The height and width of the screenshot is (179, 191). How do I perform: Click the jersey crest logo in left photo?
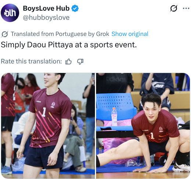coord(53,105)
